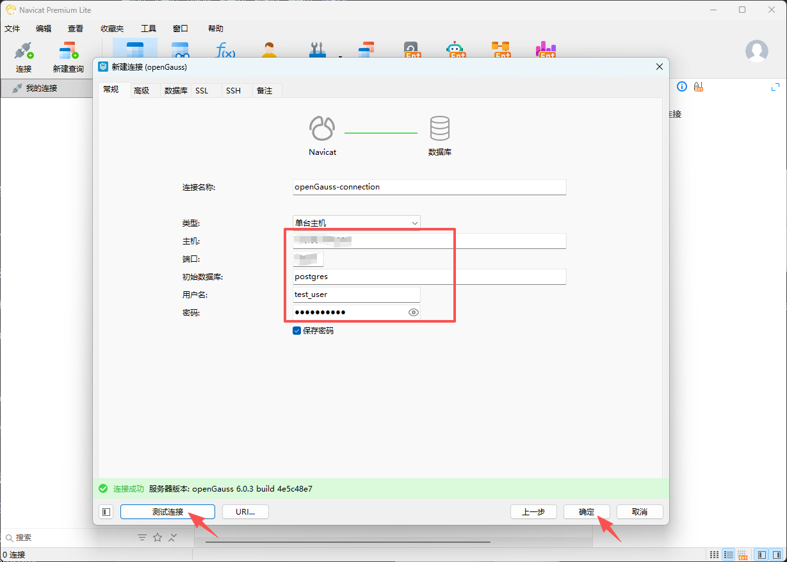Click the 连接 plug icon in toolbar

24,51
